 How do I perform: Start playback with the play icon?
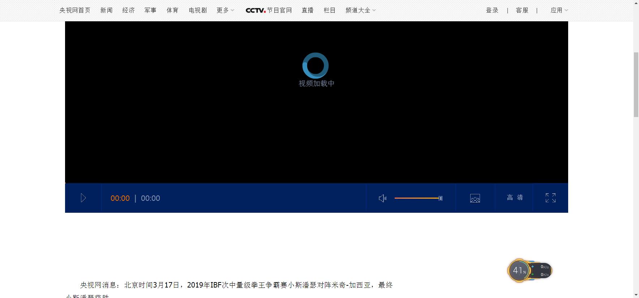click(83, 198)
